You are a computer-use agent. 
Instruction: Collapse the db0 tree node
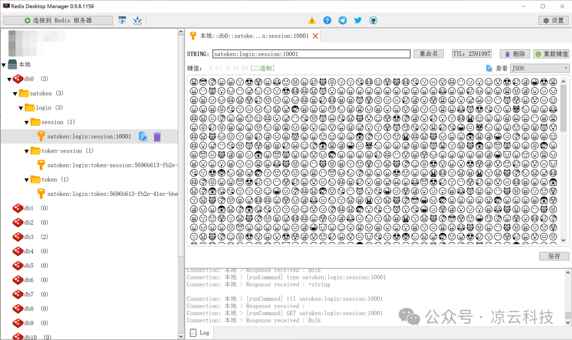(10, 79)
